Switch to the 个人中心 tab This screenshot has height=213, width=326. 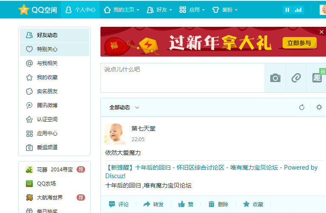click(x=80, y=9)
